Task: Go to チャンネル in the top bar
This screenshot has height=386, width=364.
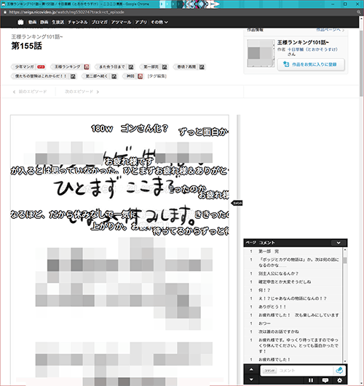Action: tap(78, 22)
